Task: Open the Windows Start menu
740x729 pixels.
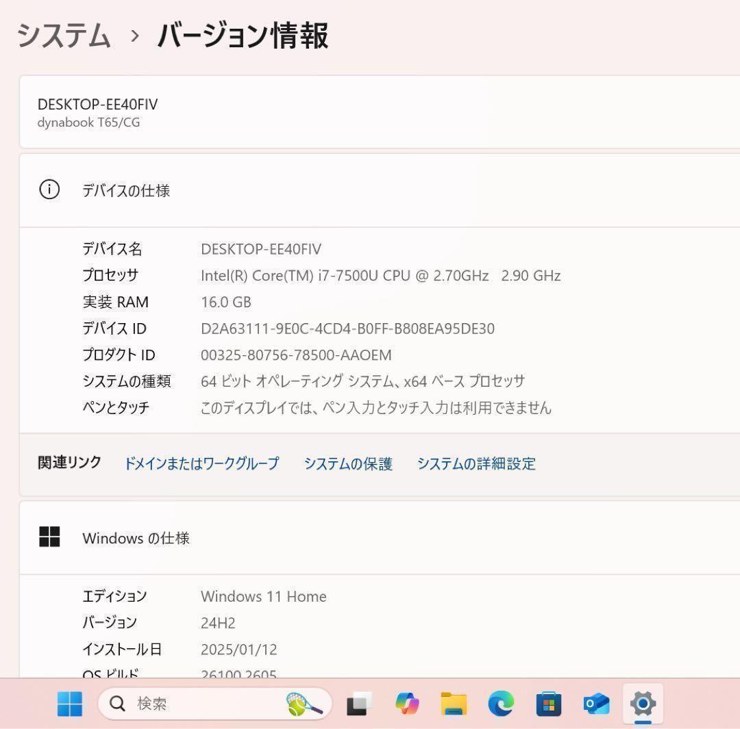Action: pos(69,704)
